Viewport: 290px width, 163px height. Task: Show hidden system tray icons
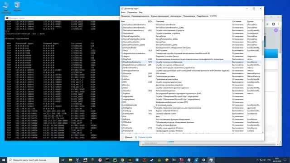click(x=257, y=160)
